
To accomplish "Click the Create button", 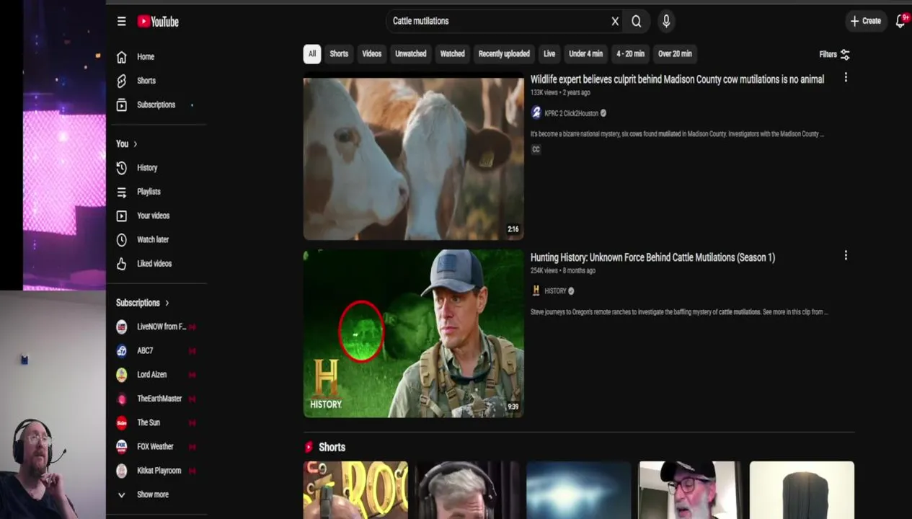I will point(865,21).
